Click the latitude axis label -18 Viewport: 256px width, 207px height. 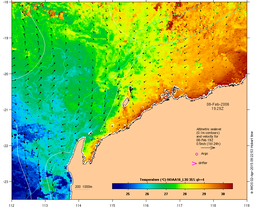[x=5, y=2]
